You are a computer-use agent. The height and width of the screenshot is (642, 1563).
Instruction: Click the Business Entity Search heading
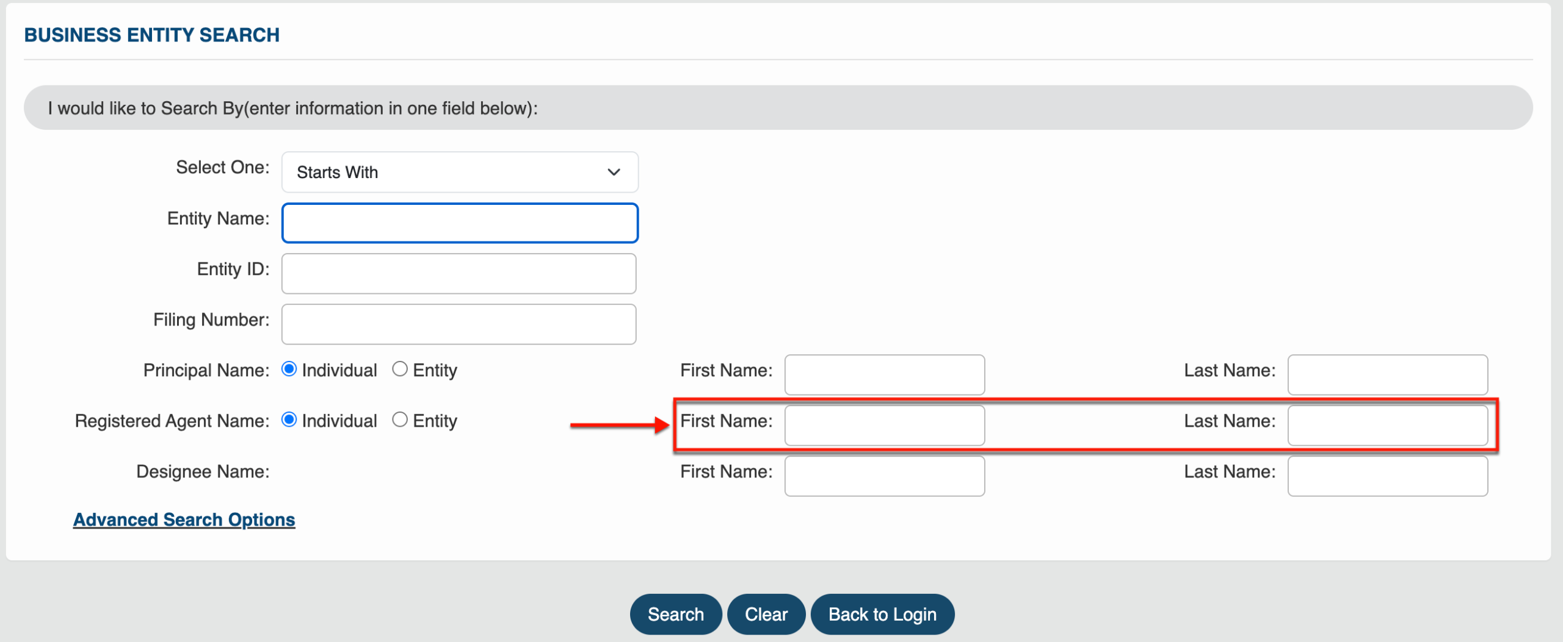tap(151, 35)
